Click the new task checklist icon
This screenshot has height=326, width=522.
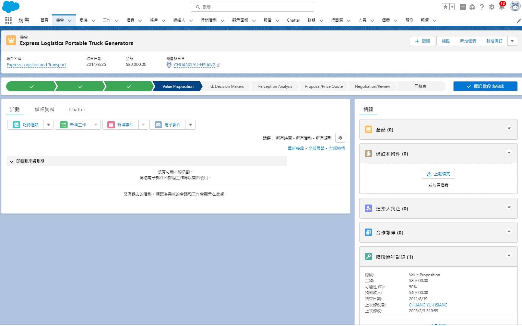64,125
